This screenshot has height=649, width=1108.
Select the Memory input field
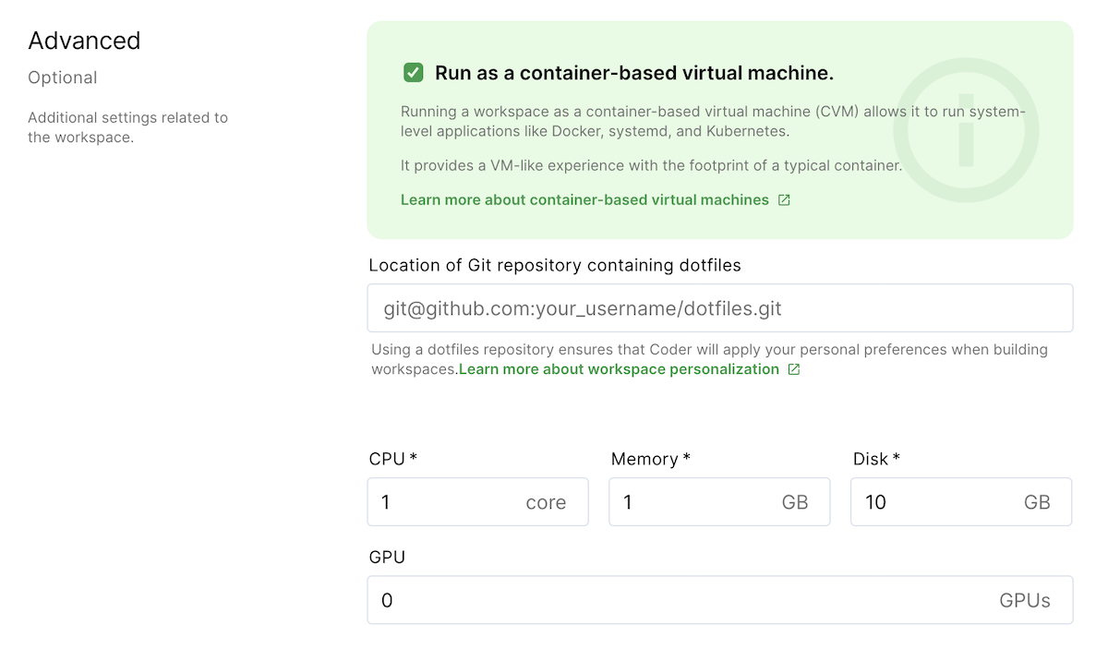719,502
